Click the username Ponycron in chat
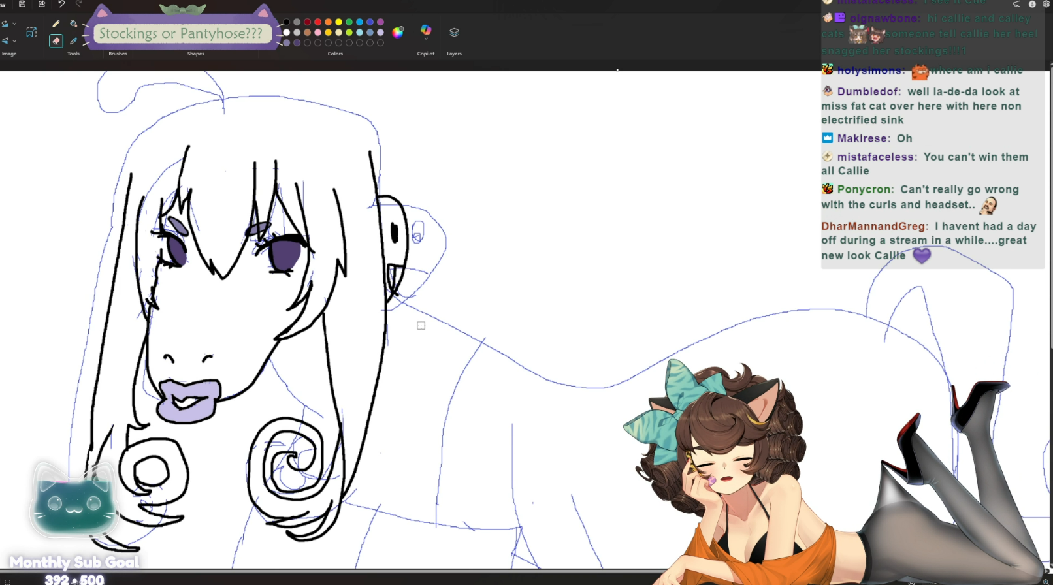This screenshot has height=585, width=1053. (x=866, y=189)
